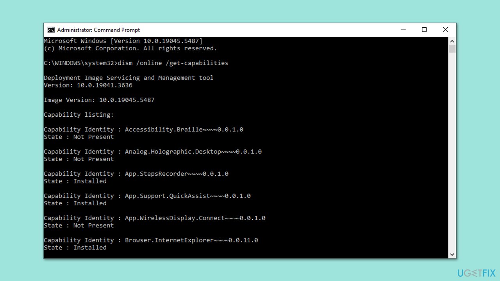Open the Command Prompt system menu icon
The image size is (500, 281).
click(51, 30)
